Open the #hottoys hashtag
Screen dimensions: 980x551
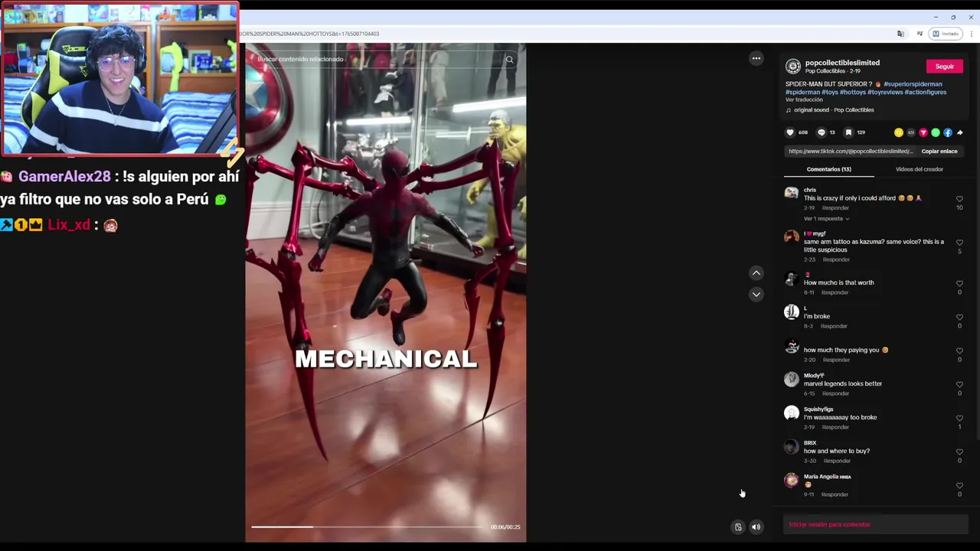tap(852, 93)
